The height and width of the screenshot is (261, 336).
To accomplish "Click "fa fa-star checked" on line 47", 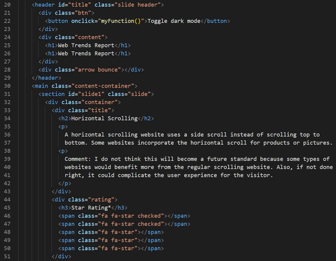I will [131, 224].
